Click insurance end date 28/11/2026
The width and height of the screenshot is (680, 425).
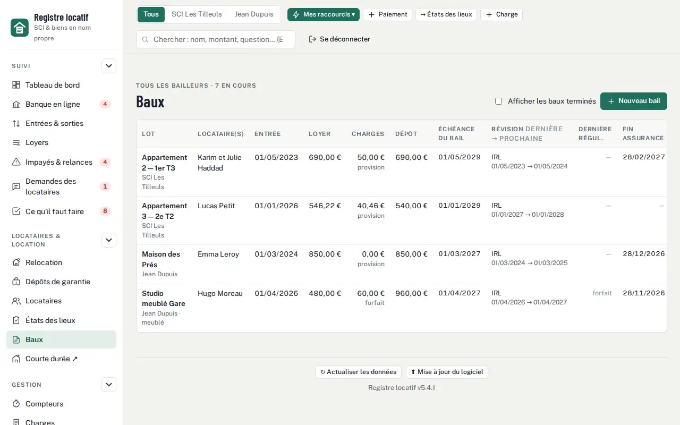coord(644,293)
